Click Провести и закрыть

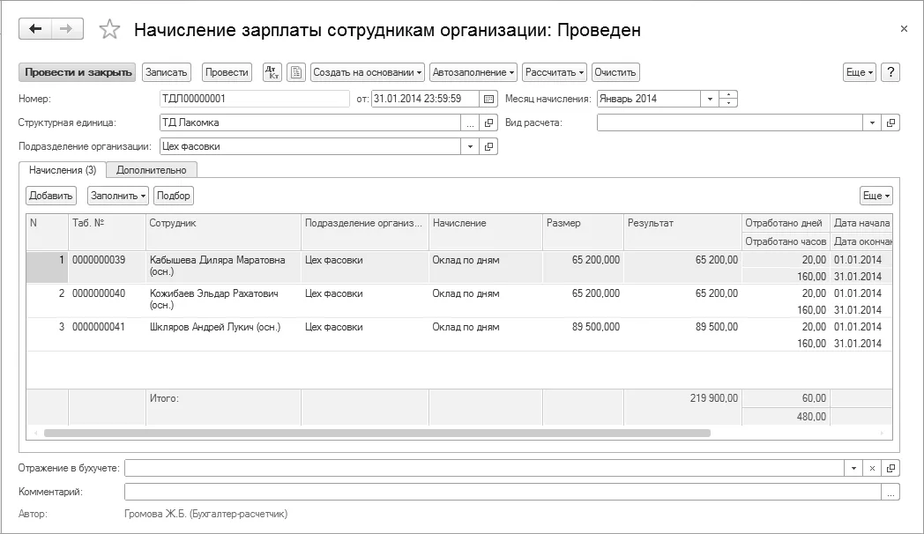pos(78,72)
